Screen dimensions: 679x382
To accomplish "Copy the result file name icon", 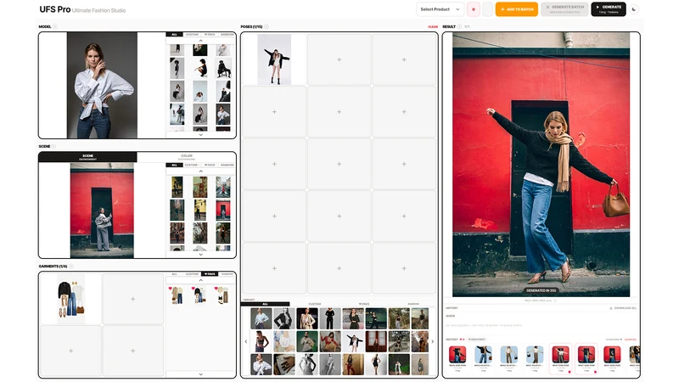I will tap(555, 301).
